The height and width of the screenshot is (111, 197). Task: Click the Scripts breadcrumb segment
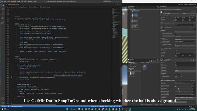coord(13,7)
